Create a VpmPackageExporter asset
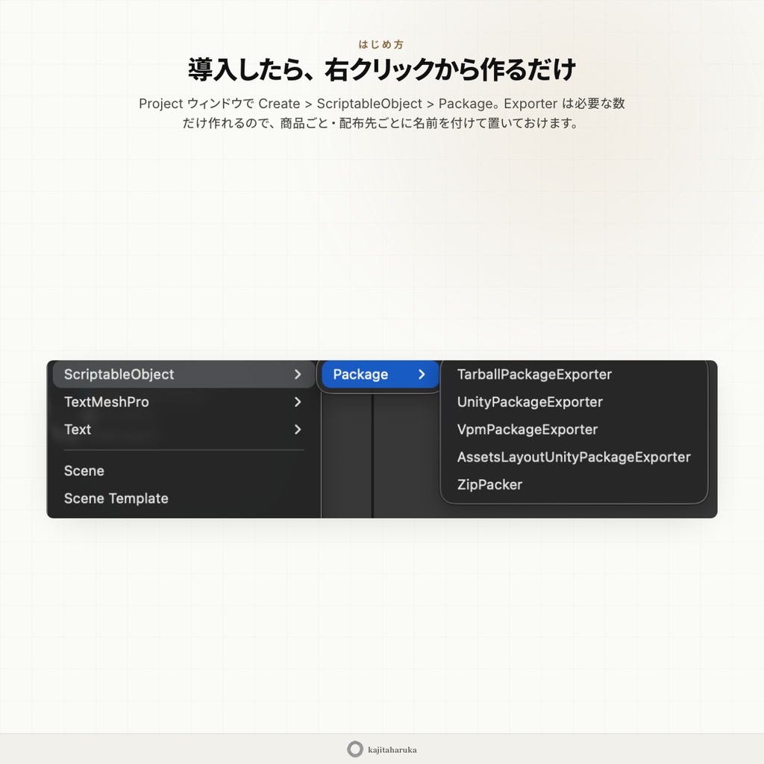Viewport: 764px width, 764px height. point(527,429)
